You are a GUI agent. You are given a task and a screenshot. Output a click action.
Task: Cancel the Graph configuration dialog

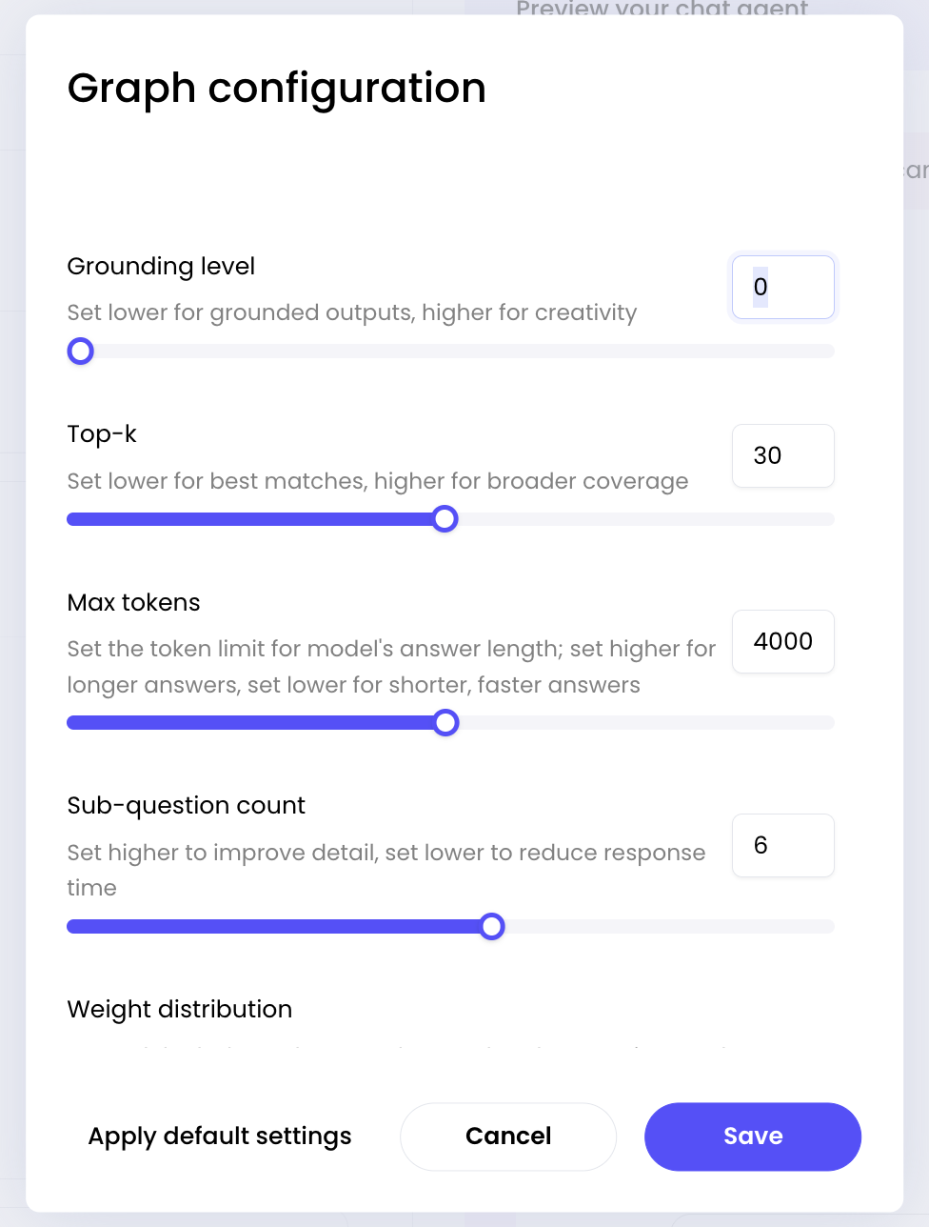(x=508, y=1136)
